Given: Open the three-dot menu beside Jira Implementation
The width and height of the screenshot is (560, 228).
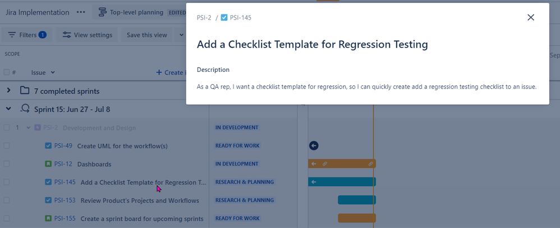Looking at the screenshot, I should 81,12.
